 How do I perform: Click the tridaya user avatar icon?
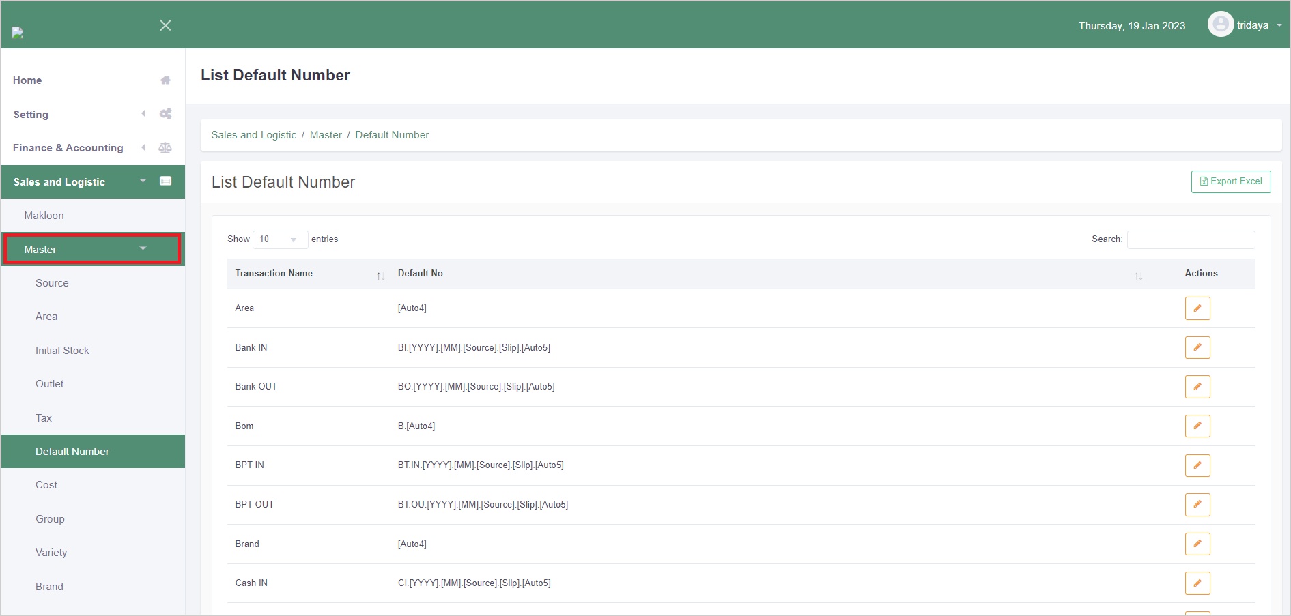pos(1220,25)
